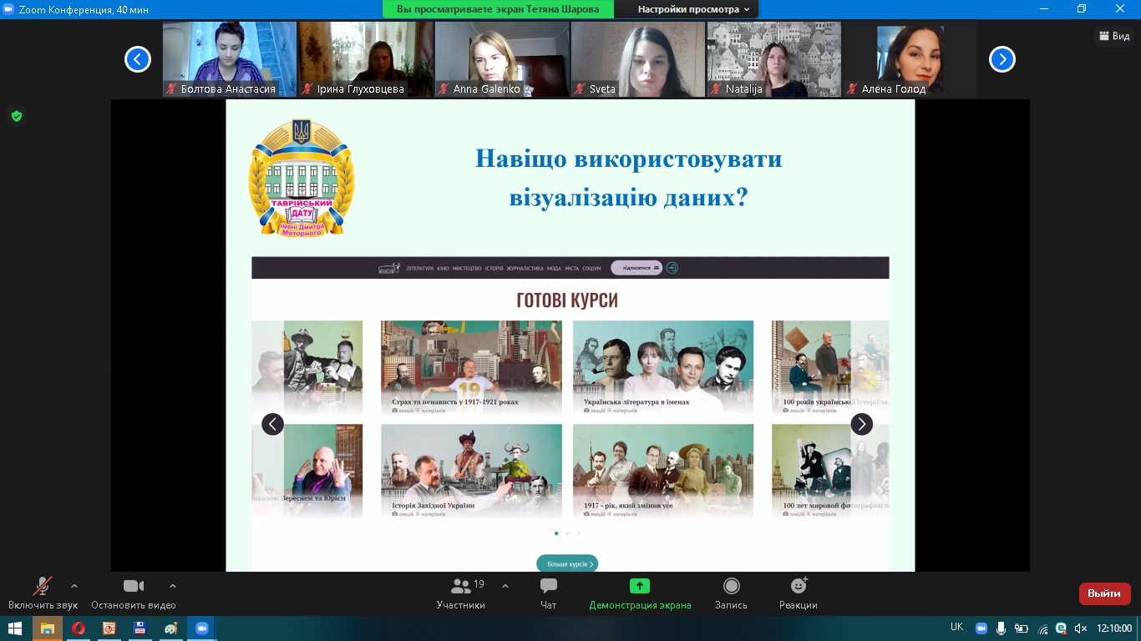Open the Paint palette app in taskbar

(x=170, y=628)
